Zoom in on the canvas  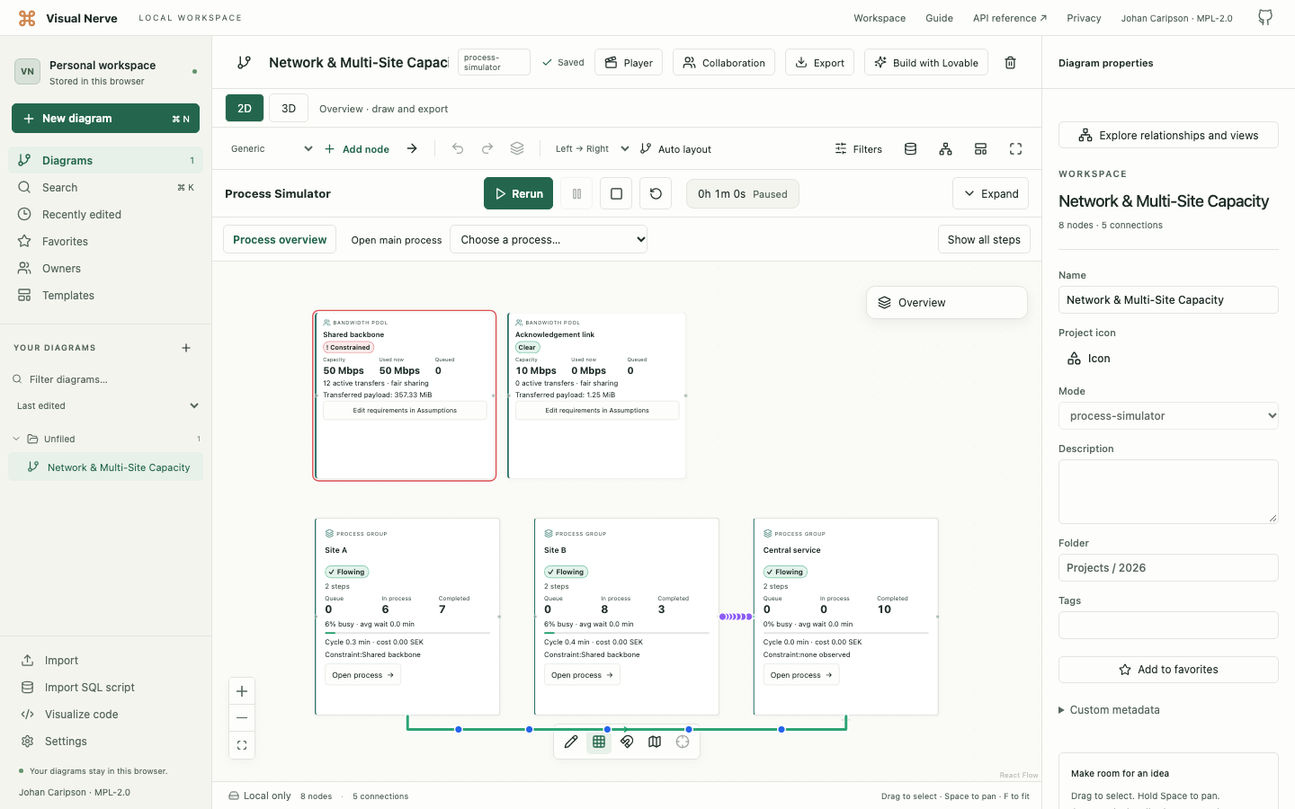[x=242, y=691]
